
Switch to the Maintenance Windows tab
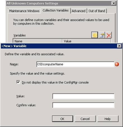tap(24, 11)
